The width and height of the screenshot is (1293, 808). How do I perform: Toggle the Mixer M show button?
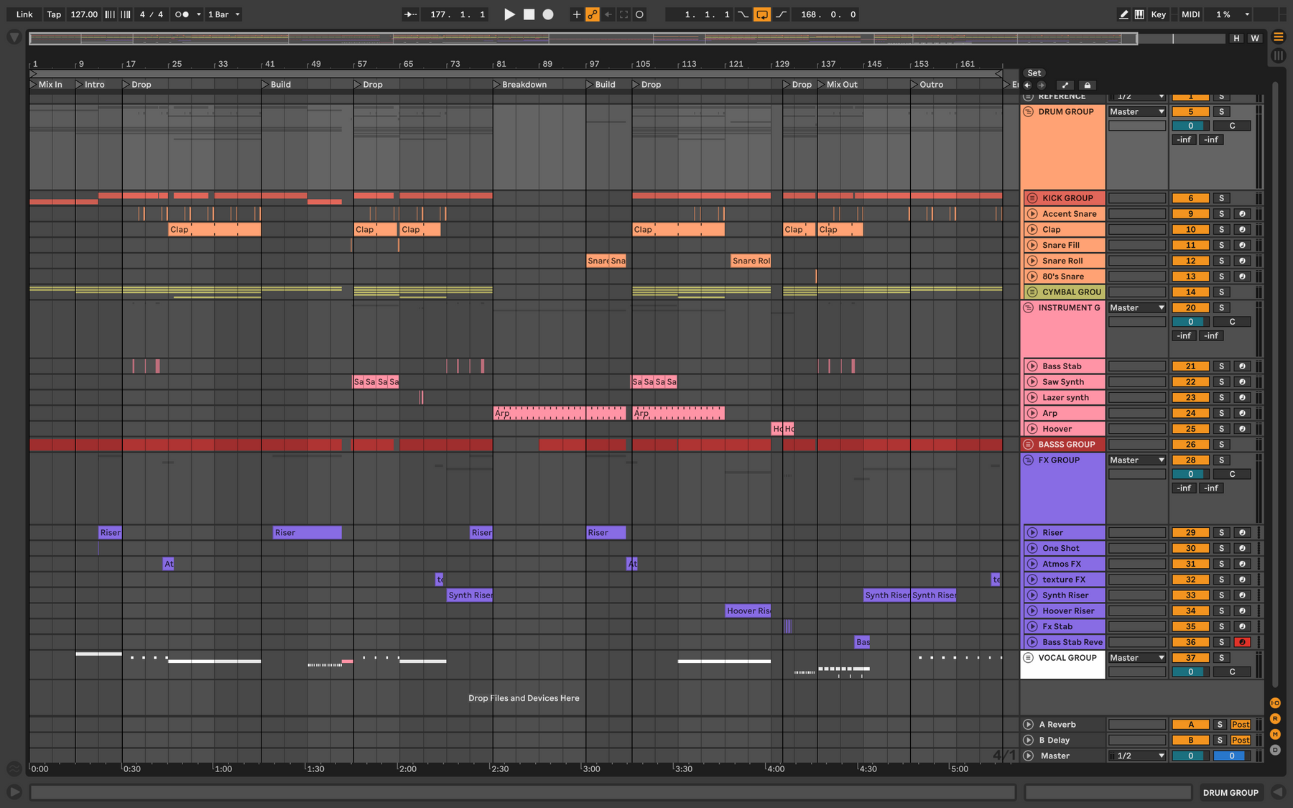pos(1275,734)
